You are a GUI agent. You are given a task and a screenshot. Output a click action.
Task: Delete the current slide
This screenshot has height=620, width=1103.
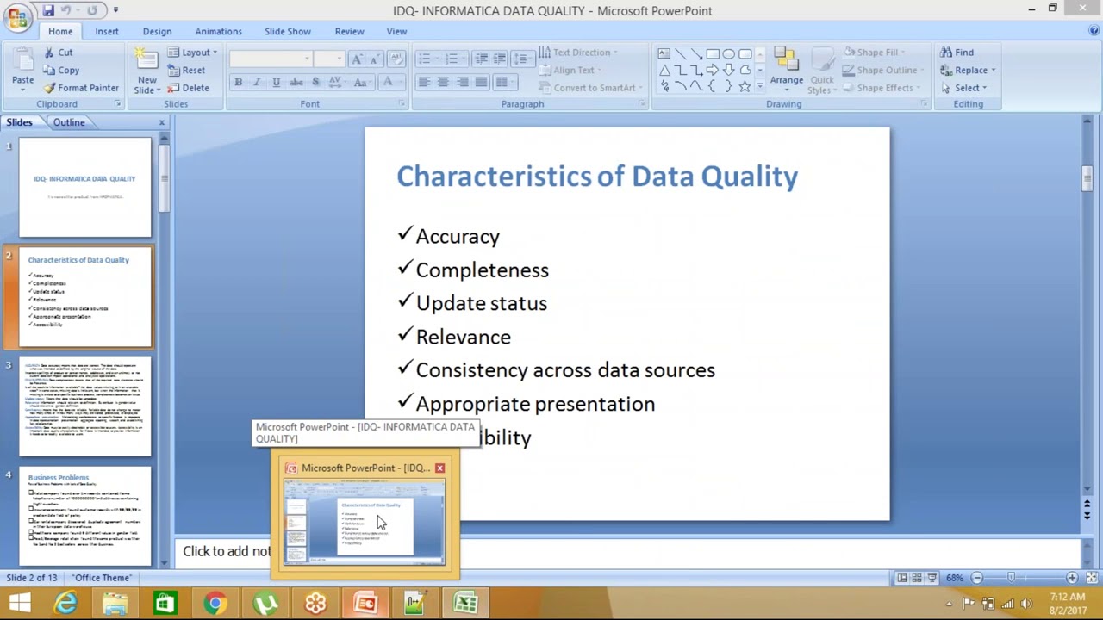tap(188, 88)
